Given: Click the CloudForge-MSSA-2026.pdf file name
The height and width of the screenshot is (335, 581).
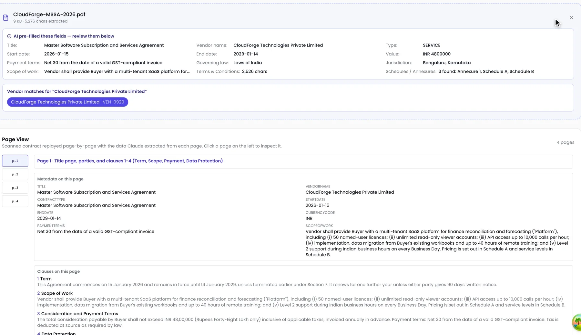Looking at the screenshot, I should tap(49, 15).
